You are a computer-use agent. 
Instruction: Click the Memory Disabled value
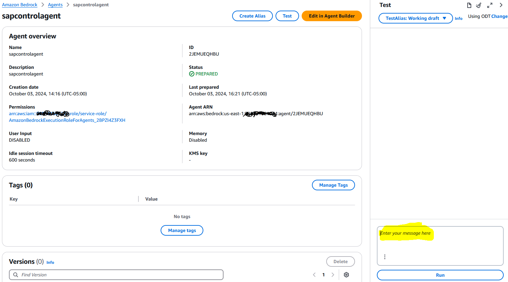198,140
